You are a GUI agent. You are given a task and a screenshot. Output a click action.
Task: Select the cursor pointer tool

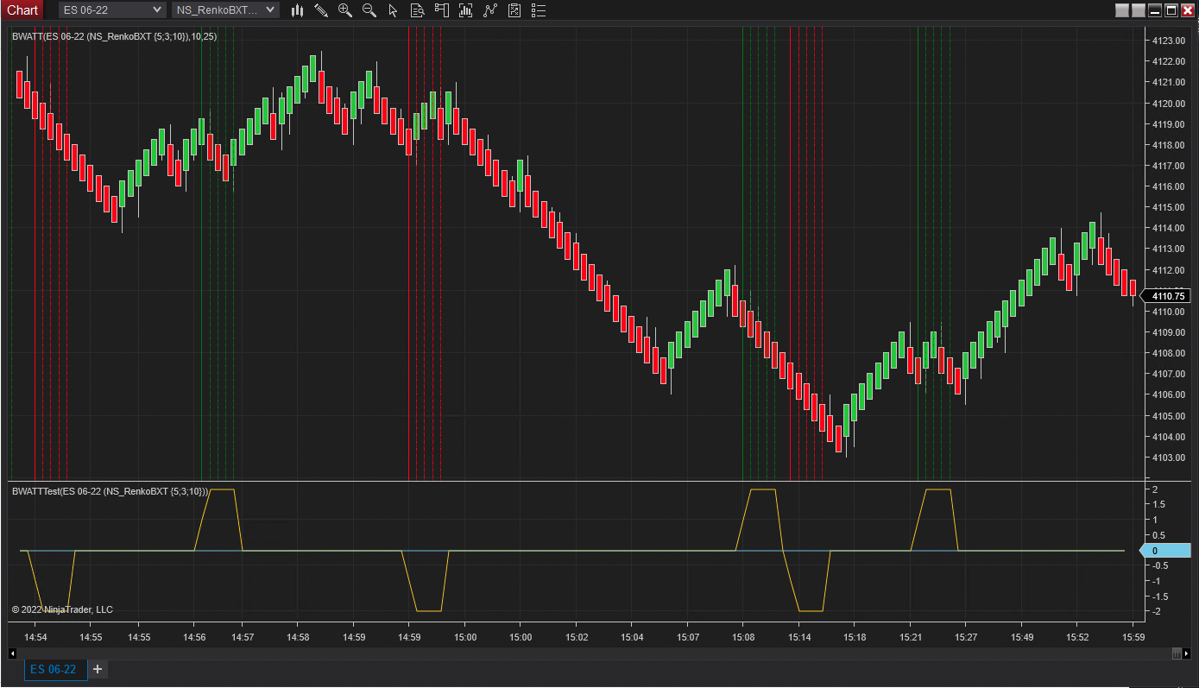394,10
